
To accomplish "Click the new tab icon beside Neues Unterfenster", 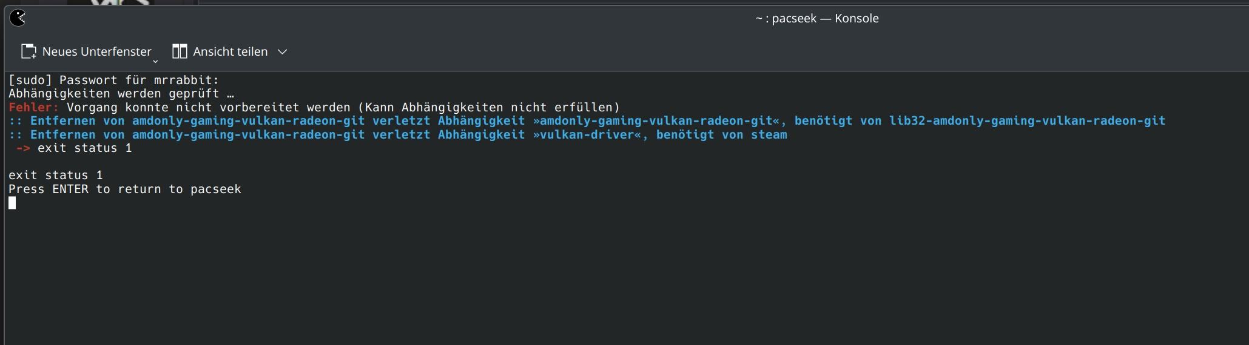I will point(29,51).
